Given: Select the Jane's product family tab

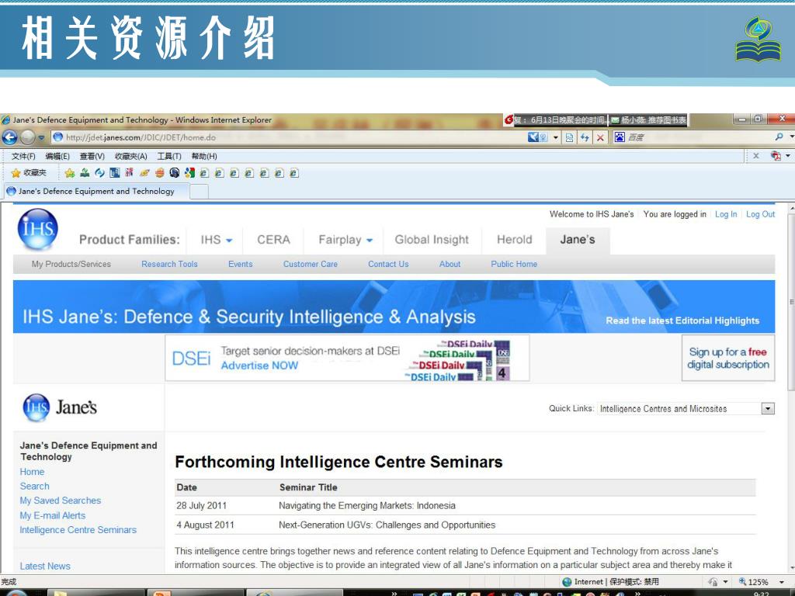Looking at the screenshot, I should tap(578, 240).
